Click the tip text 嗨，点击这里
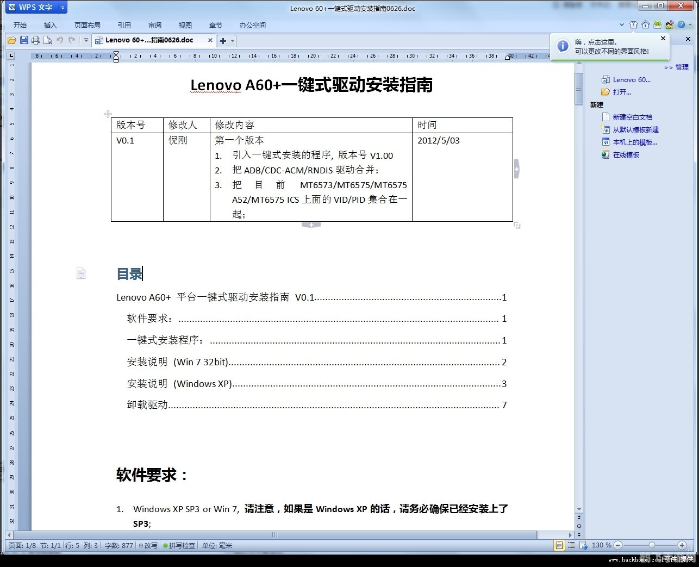 point(596,42)
